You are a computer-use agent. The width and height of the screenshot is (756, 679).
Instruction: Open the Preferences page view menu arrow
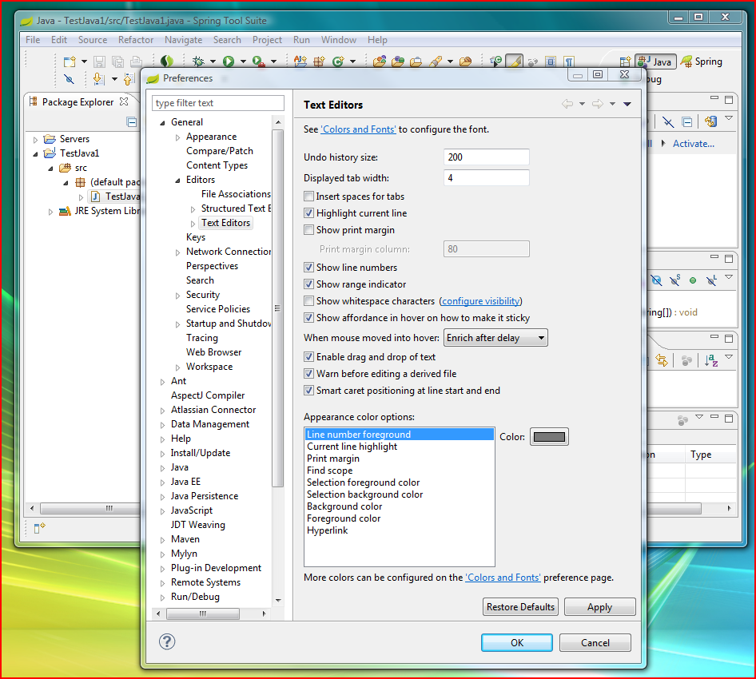coord(627,104)
